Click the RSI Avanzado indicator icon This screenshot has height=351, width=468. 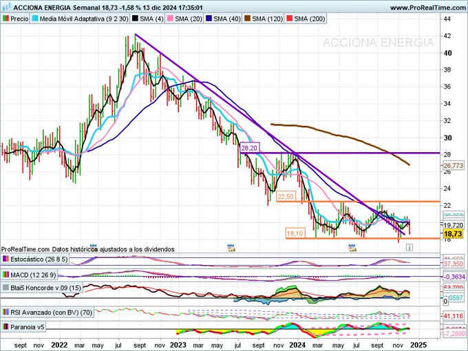tap(6, 312)
